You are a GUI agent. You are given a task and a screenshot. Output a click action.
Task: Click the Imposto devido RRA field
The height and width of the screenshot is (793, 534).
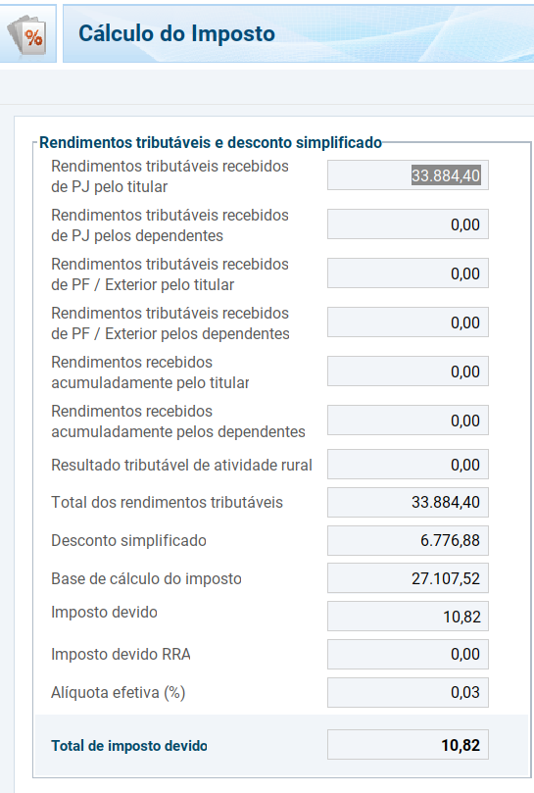tap(408, 655)
